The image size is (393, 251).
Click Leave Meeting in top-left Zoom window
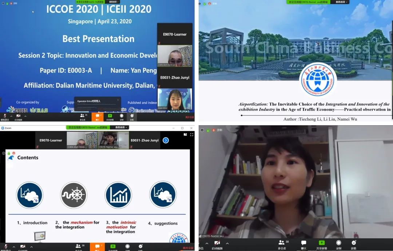(190, 117)
